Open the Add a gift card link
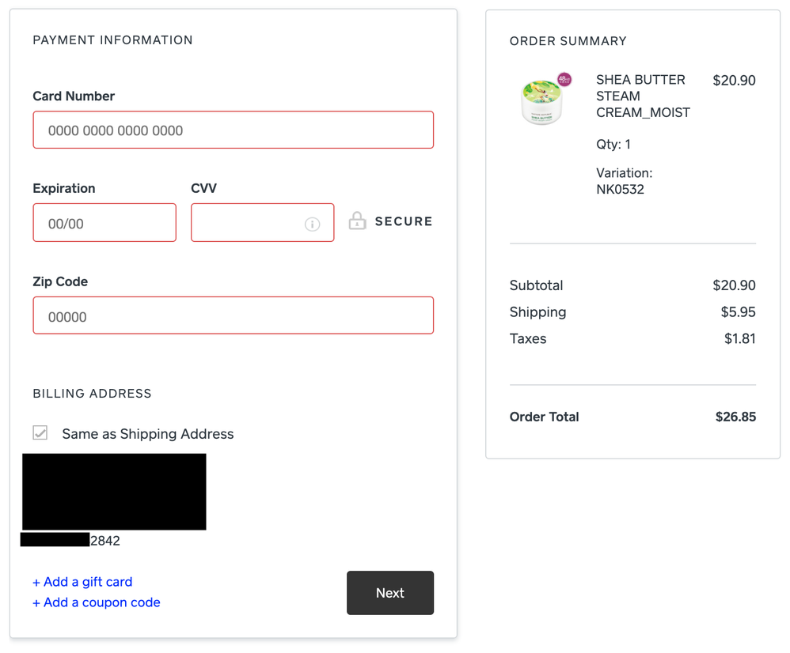Image resolution: width=790 pixels, height=653 pixels. (x=82, y=582)
